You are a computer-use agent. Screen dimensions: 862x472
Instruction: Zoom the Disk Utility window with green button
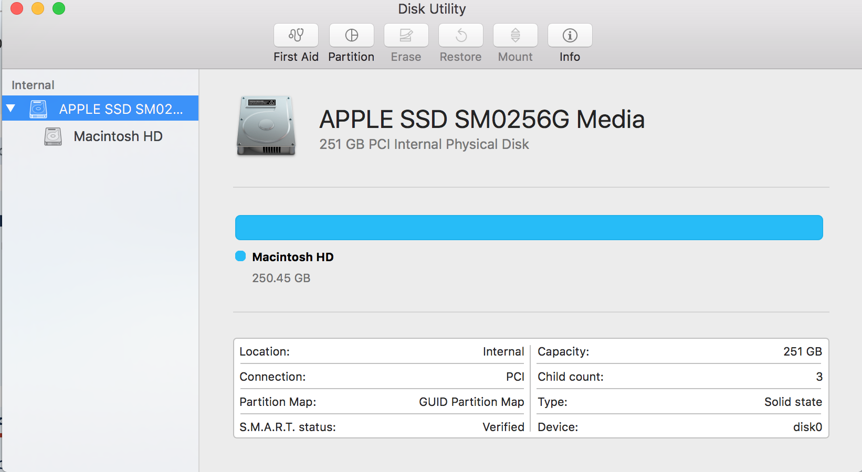tap(59, 8)
